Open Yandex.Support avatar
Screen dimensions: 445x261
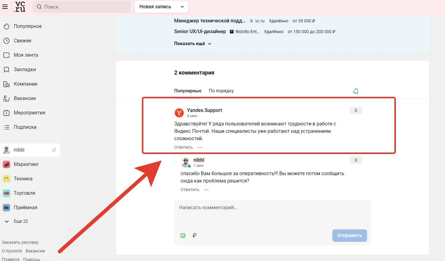pyautogui.click(x=179, y=113)
